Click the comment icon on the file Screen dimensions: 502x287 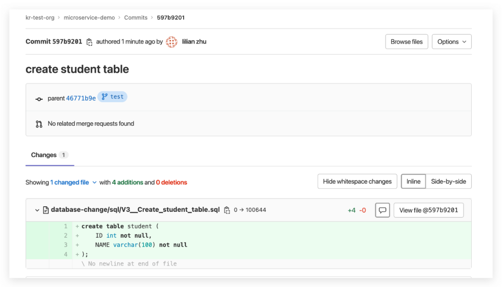382,210
